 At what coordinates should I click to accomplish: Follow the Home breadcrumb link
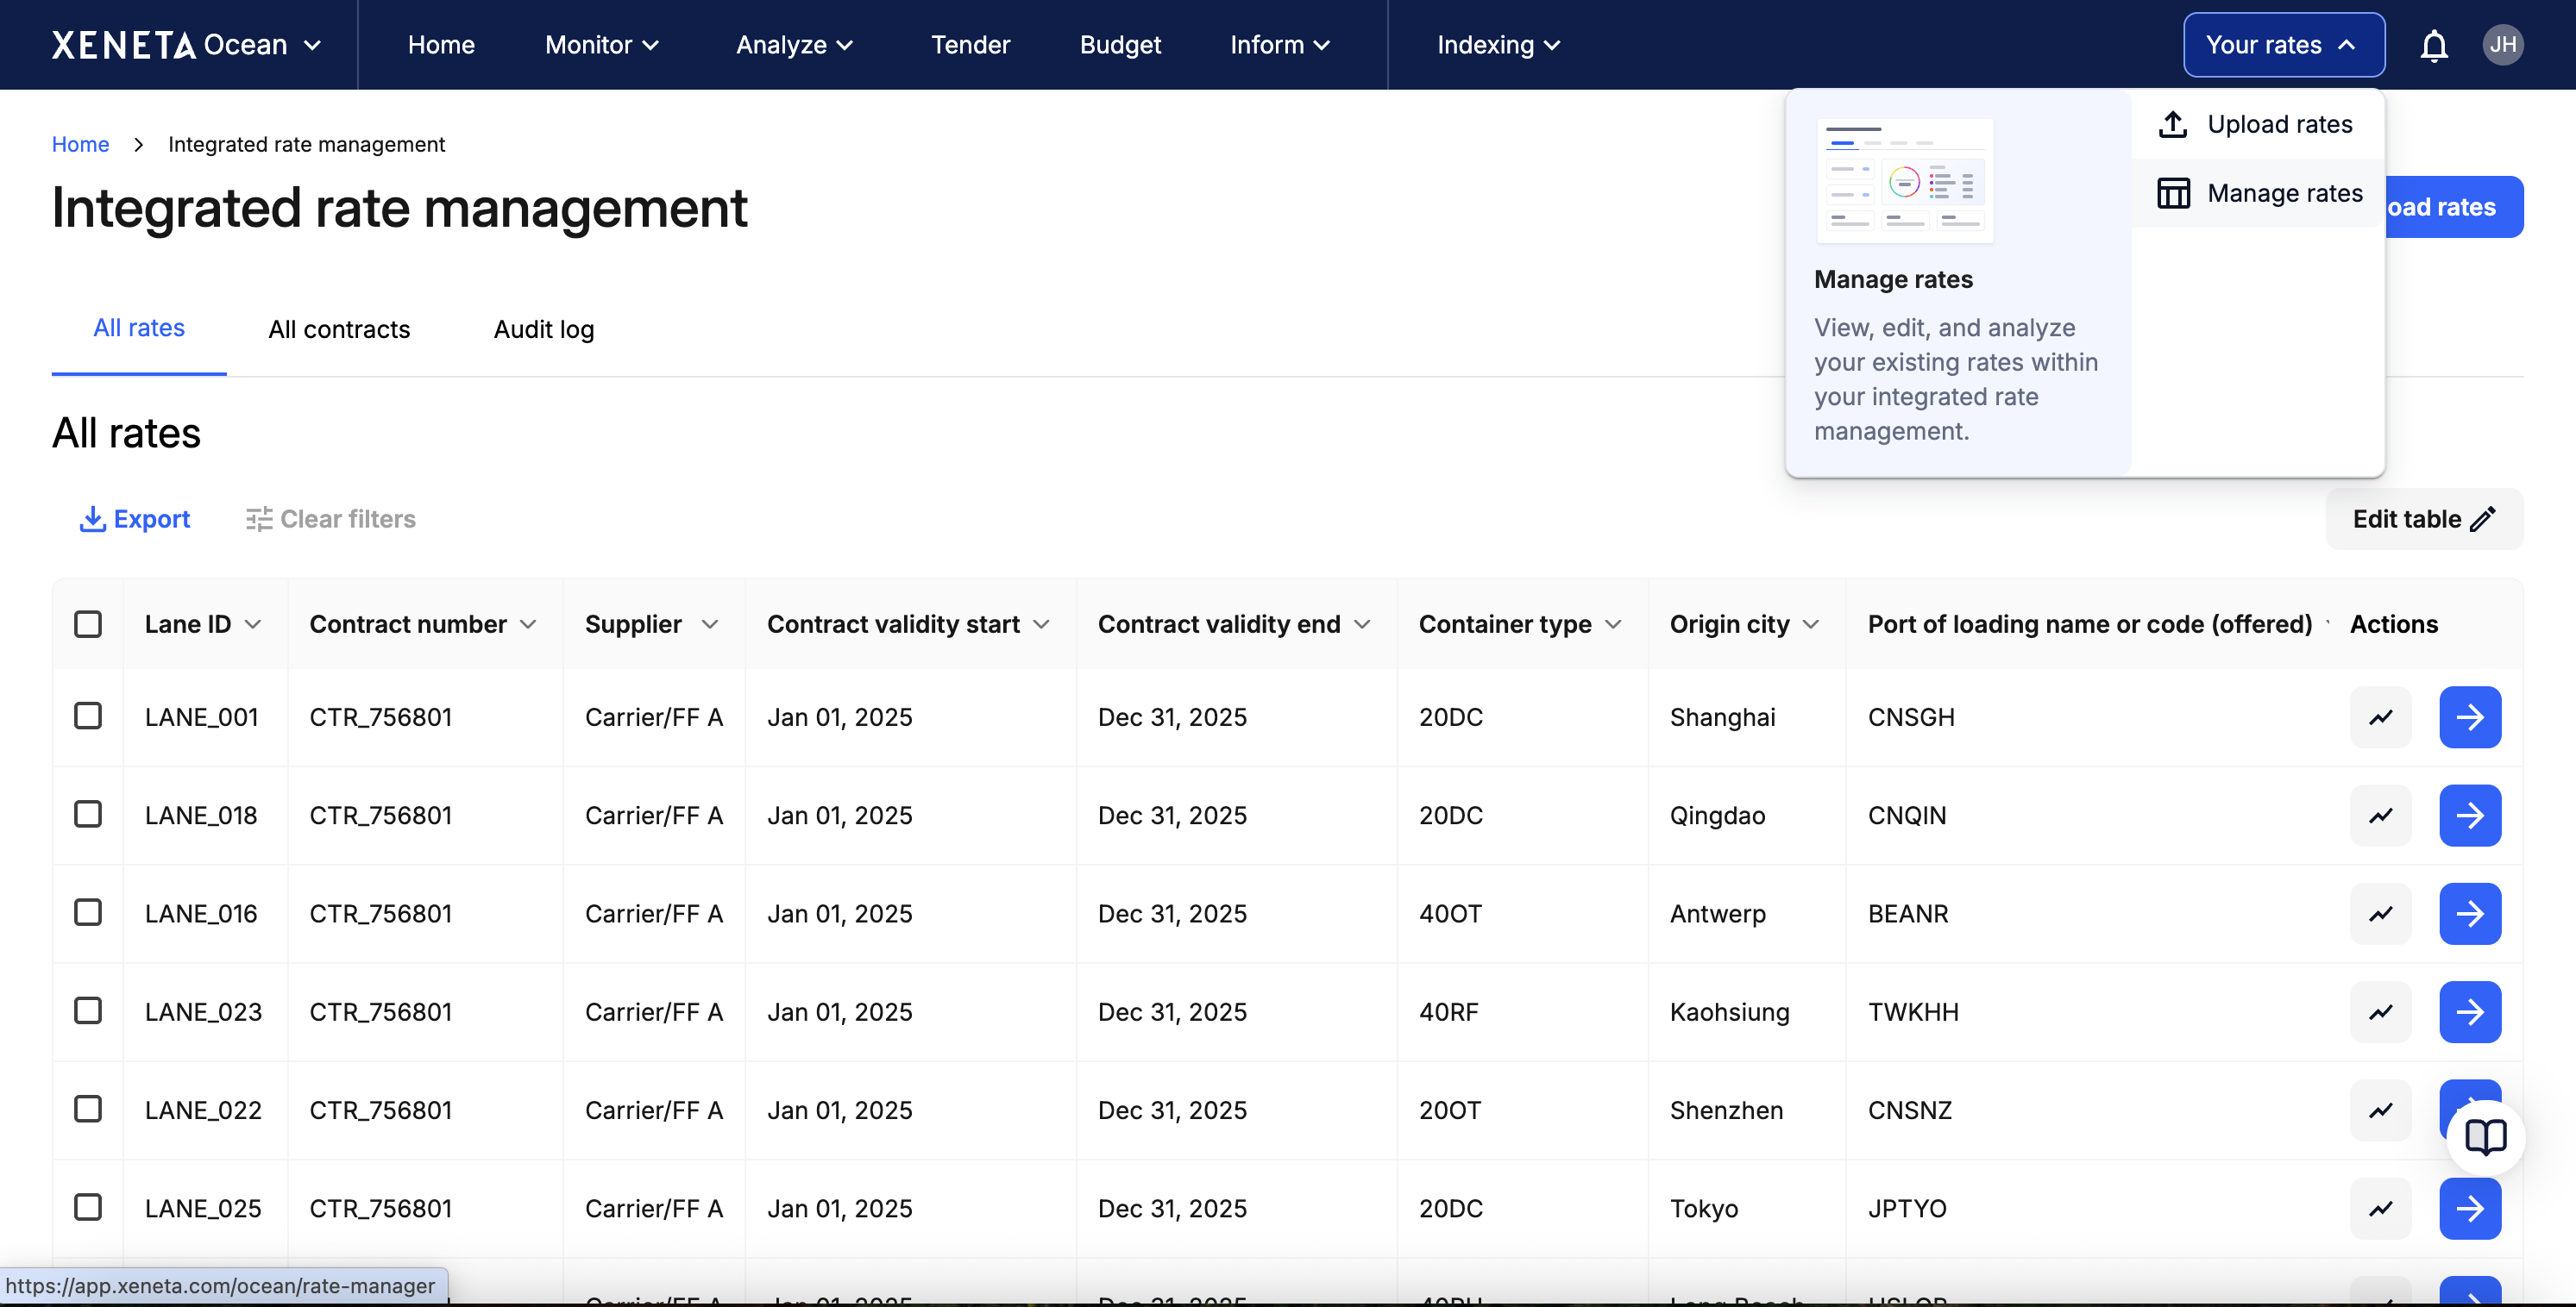click(x=80, y=145)
